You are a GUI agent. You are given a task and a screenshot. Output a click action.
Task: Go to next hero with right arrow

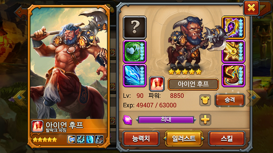point(254,98)
